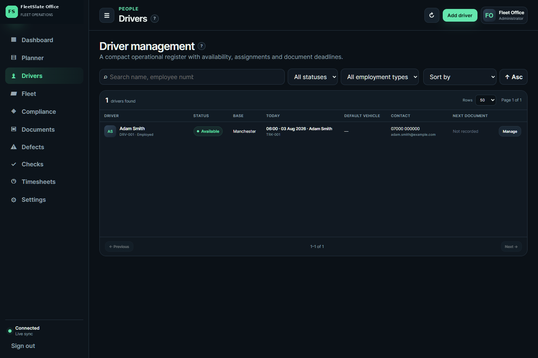
Task: Open the Timesheets page
Action: click(44, 182)
